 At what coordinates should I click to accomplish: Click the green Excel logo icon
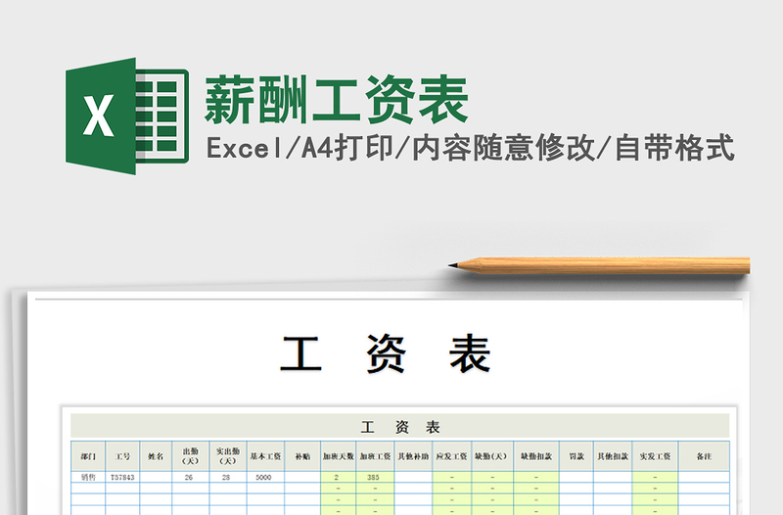point(127,117)
